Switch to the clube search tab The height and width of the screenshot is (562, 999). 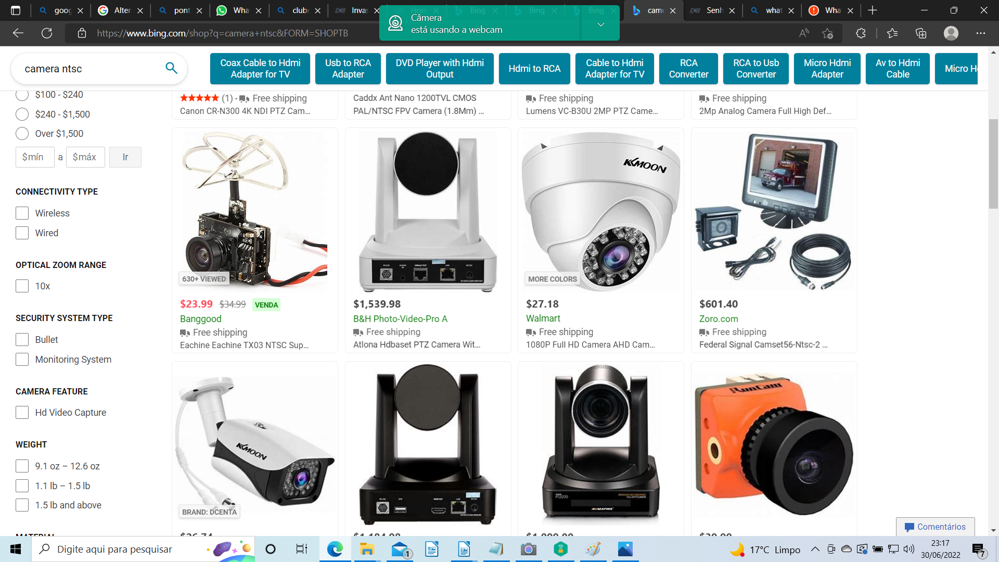[299, 10]
